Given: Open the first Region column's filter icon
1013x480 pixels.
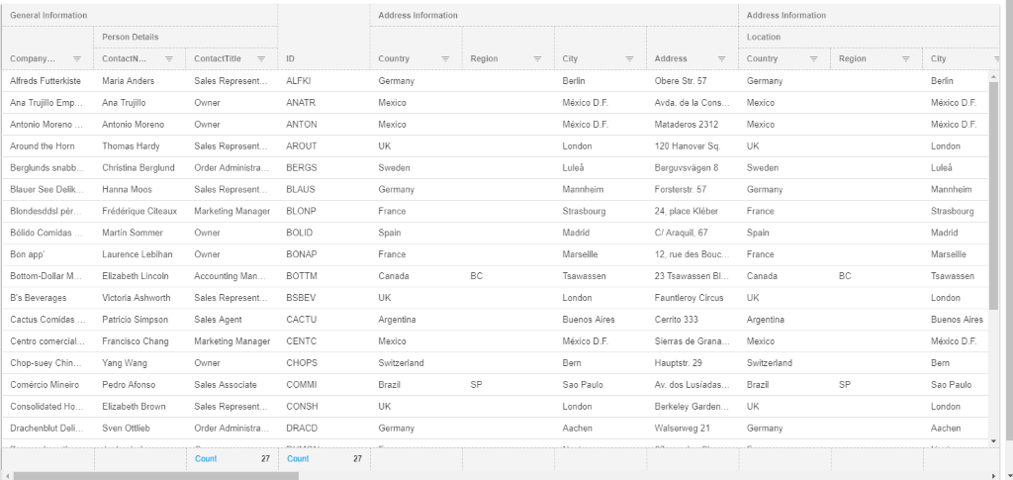Looking at the screenshot, I should [x=537, y=59].
